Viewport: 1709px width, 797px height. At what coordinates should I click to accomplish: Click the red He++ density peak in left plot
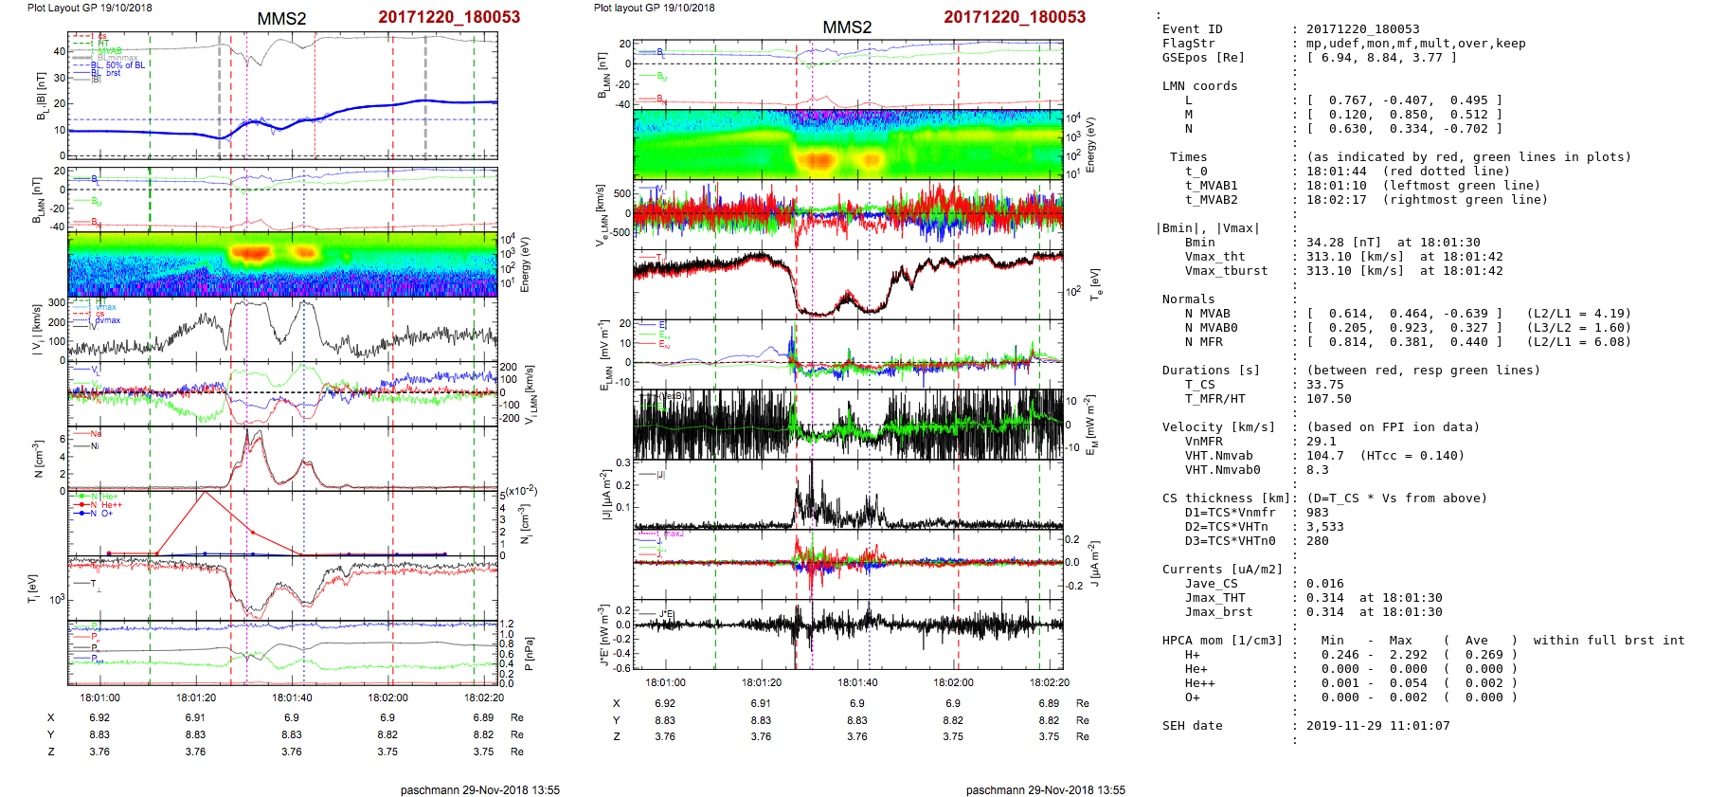[x=204, y=493]
